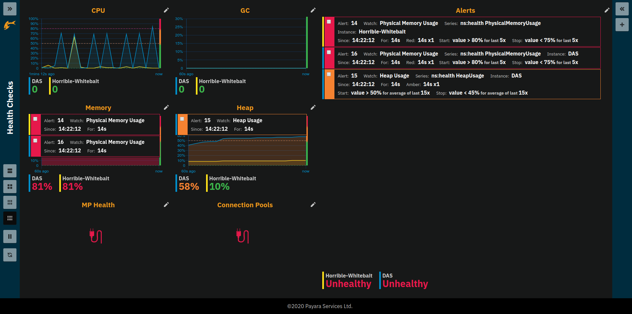Open edit settings for Alerts widget
Screen dimensions: 632x314
(x=607, y=10)
